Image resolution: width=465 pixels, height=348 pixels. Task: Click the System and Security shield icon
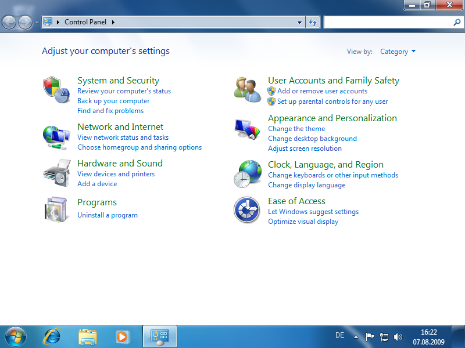56,90
